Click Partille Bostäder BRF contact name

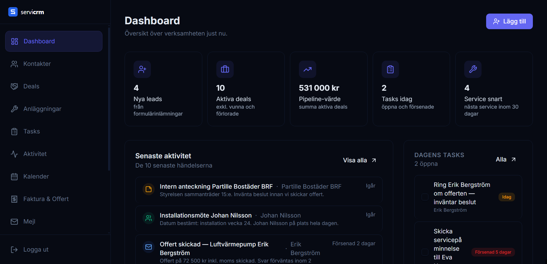click(x=311, y=187)
